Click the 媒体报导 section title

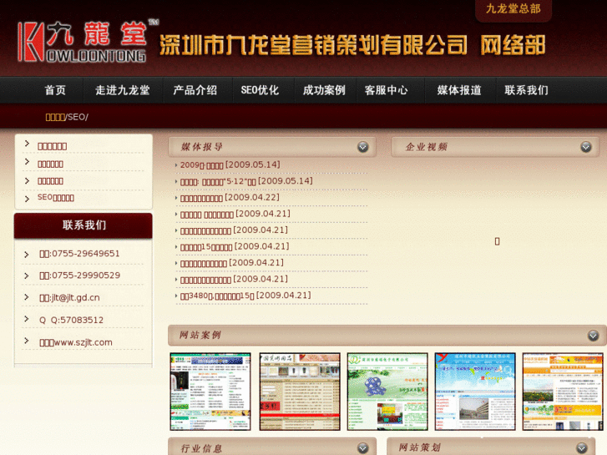click(202, 147)
